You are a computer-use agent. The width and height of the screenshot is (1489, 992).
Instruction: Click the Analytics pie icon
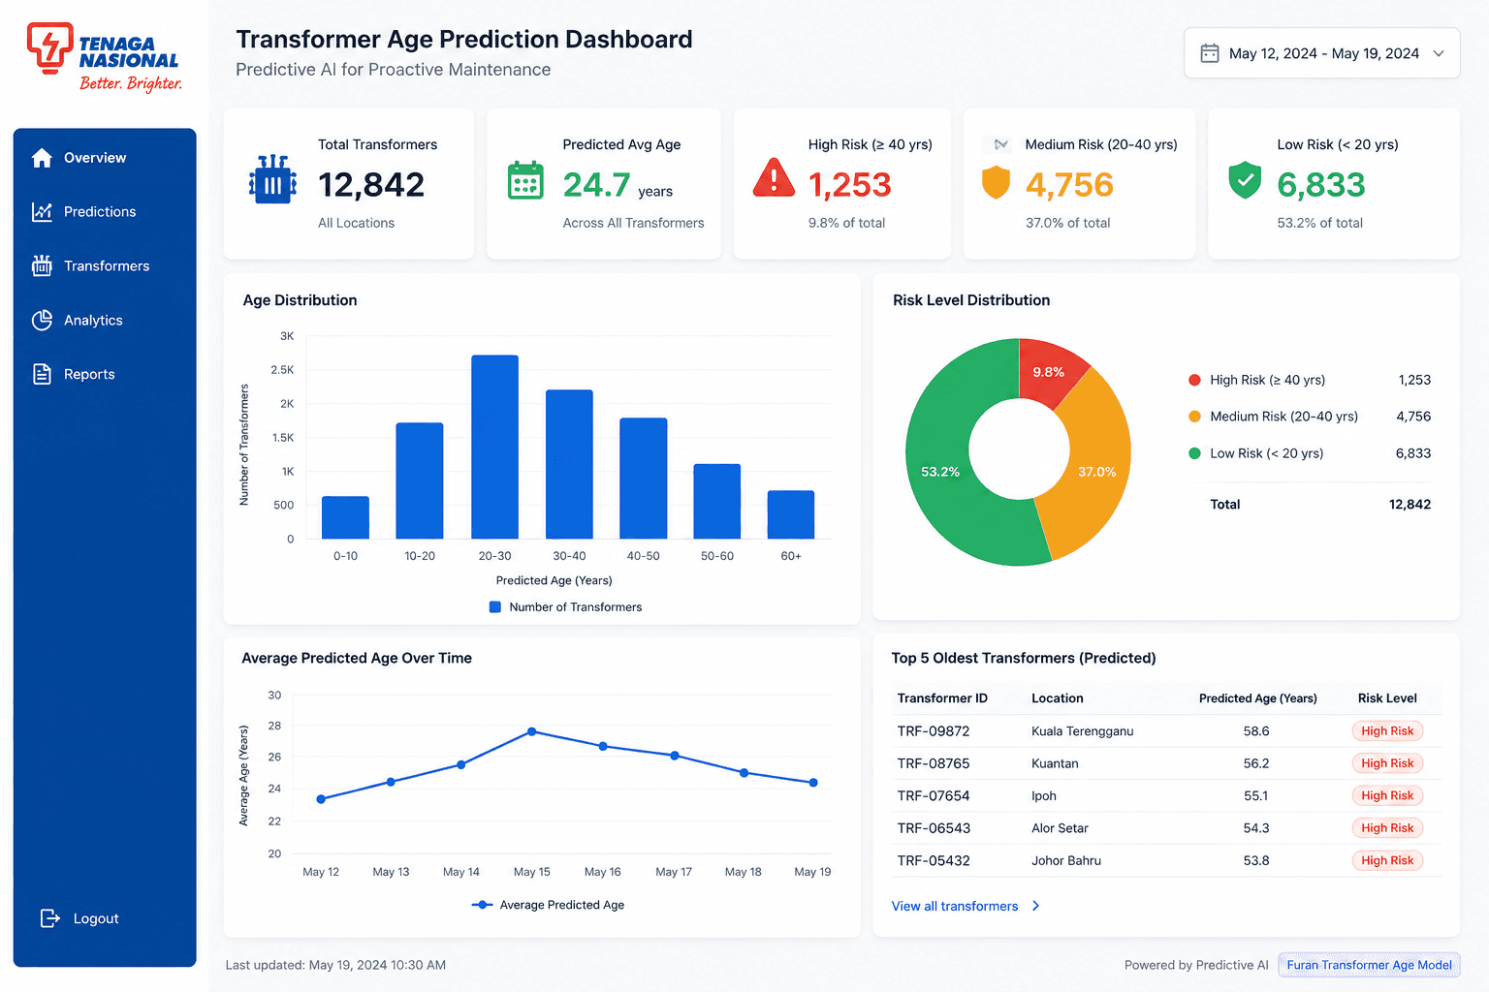tap(42, 321)
